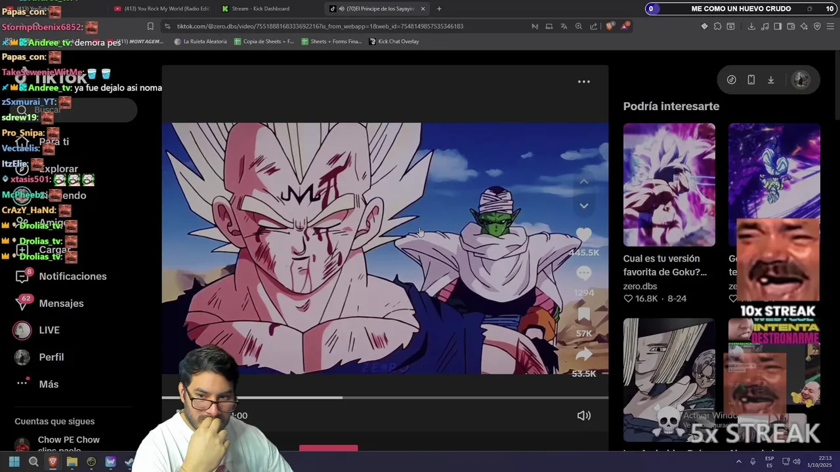
Task: Go to the next video with down chevron
Action: click(583, 206)
